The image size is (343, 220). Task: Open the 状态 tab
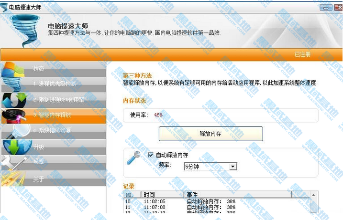pos(54,69)
